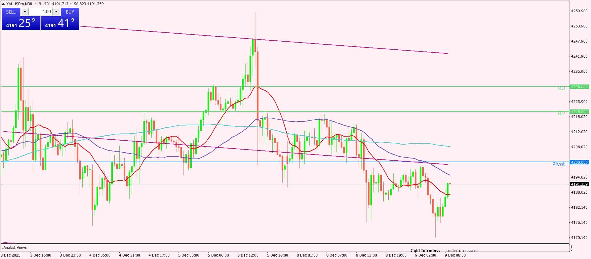Click the buy price tile 4191 41
The width and height of the screenshot is (591, 259).
60,23
